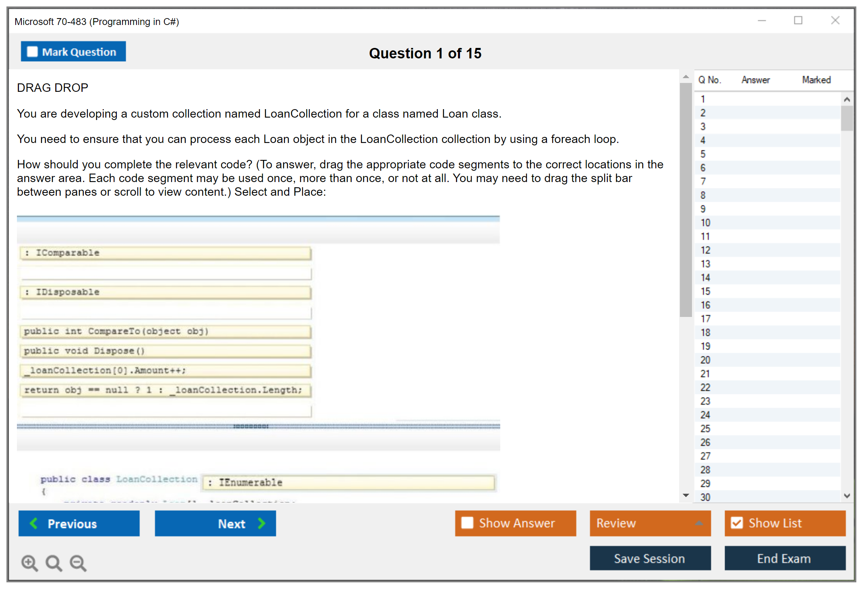Expand the Review dropdown arrow
The height and width of the screenshot is (592, 866).
pos(699,523)
